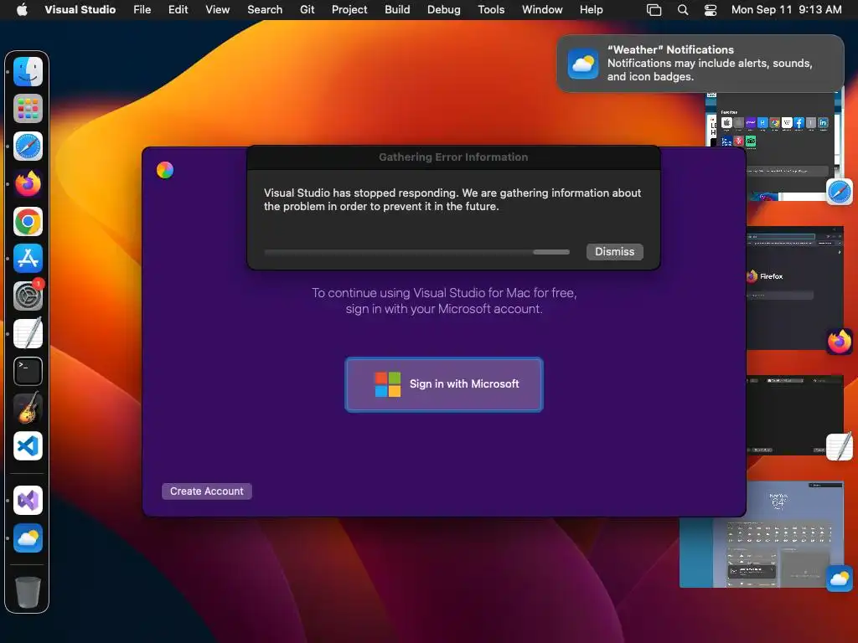Open the Build menu
Image resolution: width=858 pixels, height=643 pixels.
tap(397, 9)
